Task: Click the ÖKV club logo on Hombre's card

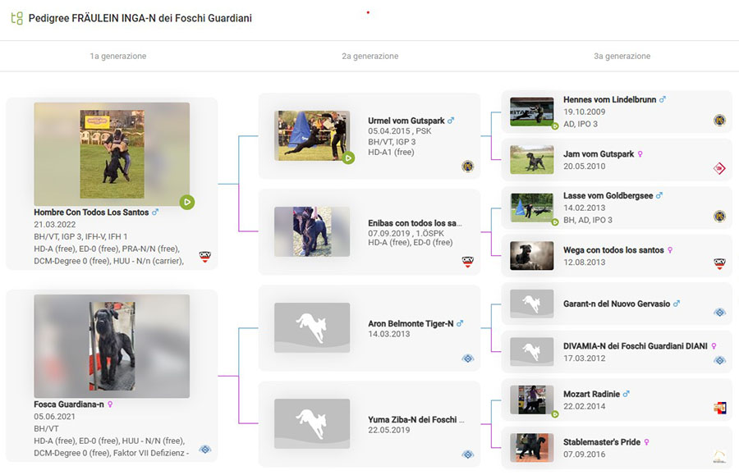Action: 205,257
